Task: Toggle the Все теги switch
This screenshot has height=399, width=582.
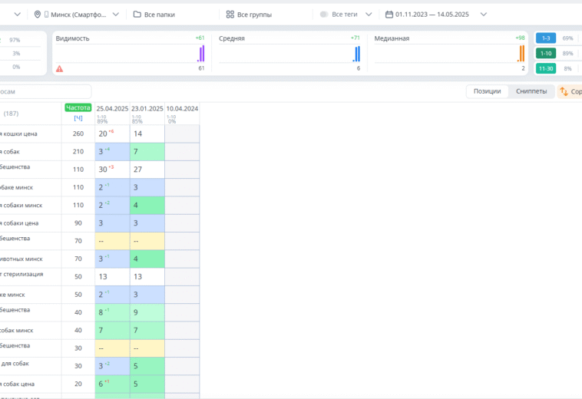Action: [324, 15]
